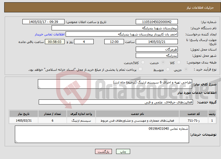Image resolution: width=221 pixels, height=159 pixels.
Task: Click the city field بندرلنگه
Action: 156,55
